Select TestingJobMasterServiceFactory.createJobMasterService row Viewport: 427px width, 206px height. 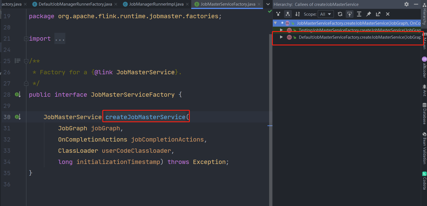point(347,30)
